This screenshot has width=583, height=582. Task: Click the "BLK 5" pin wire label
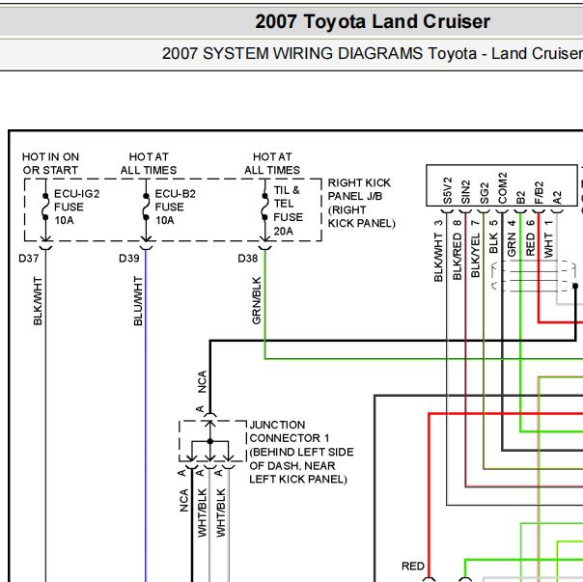pos(493,236)
